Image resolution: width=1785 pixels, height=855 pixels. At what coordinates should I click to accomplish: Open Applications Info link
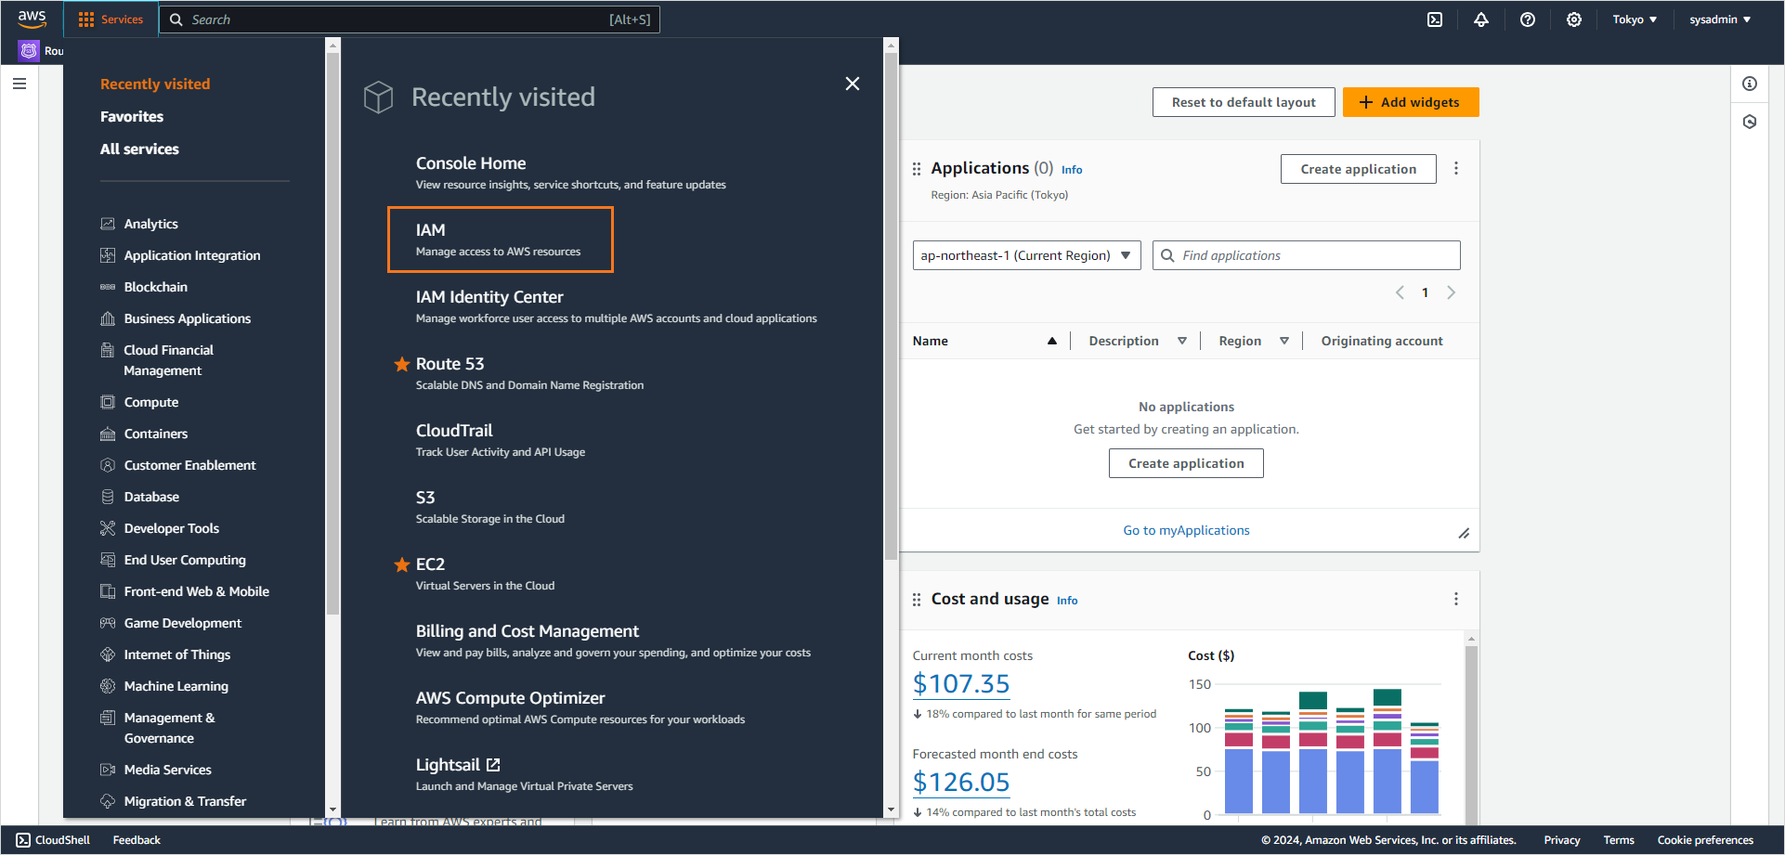[x=1072, y=170]
